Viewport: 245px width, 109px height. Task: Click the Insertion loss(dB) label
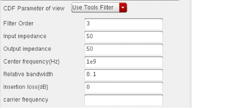click(26, 87)
